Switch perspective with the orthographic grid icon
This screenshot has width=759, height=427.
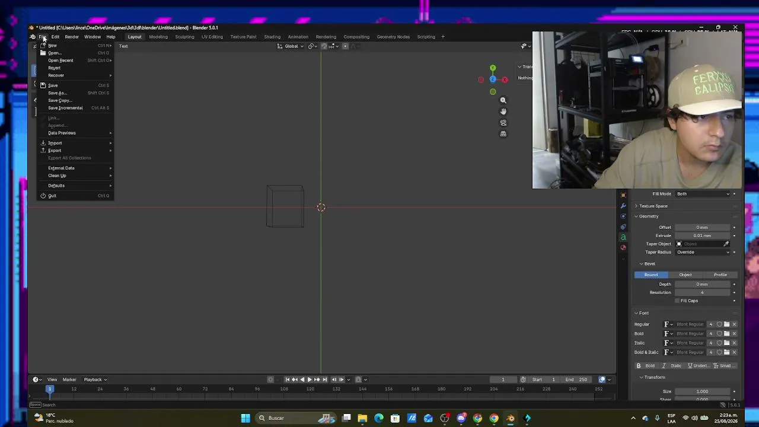coord(503,134)
